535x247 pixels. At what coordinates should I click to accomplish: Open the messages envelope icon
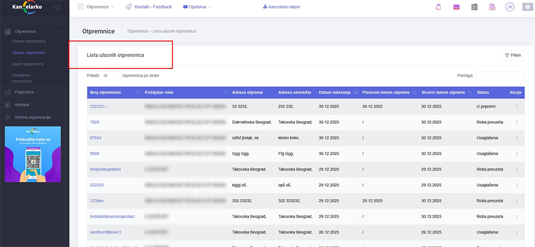(456, 7)
